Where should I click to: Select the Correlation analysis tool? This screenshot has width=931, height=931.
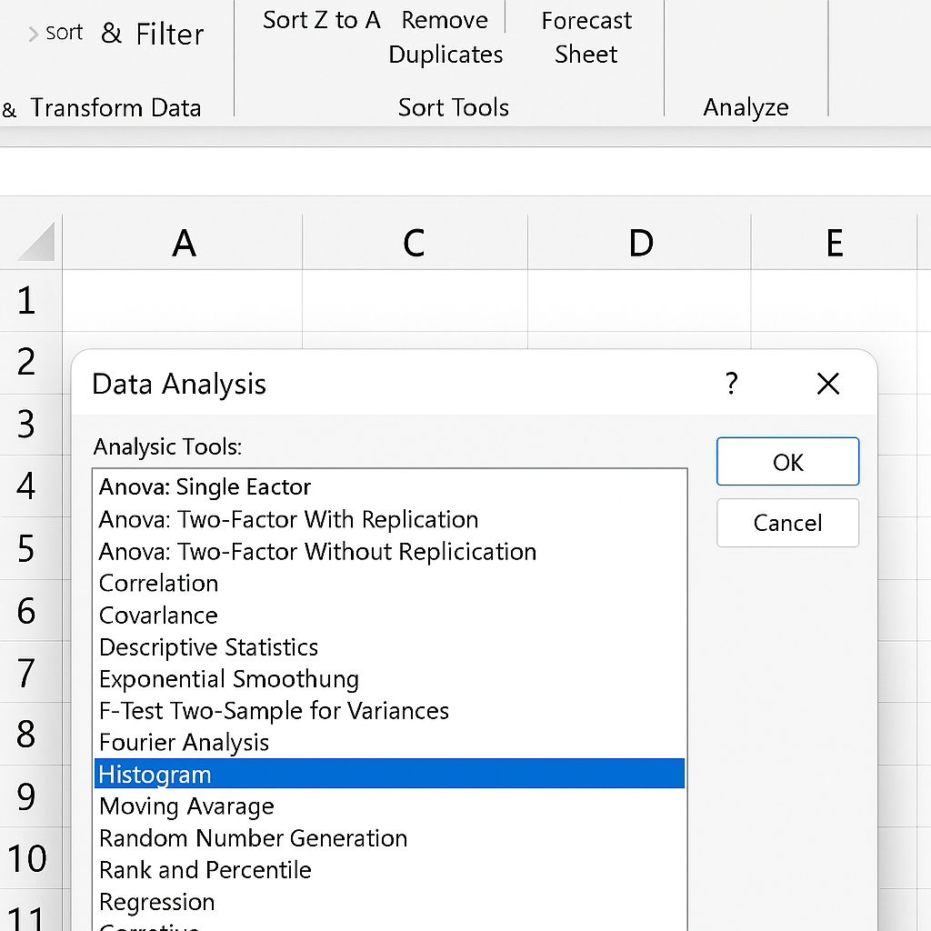point(158,583)
